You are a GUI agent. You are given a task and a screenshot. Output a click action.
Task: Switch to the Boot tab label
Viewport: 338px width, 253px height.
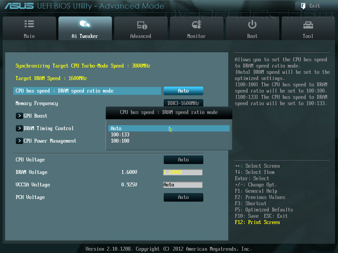pyautogui.click(x=252, y=36)
